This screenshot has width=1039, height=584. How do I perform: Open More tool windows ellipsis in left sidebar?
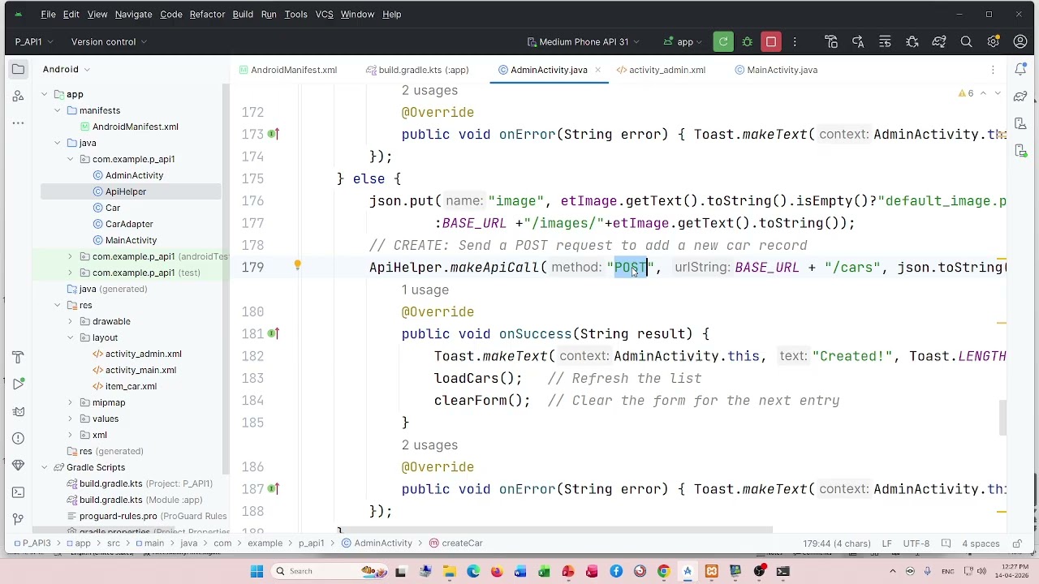pos(18,123)
